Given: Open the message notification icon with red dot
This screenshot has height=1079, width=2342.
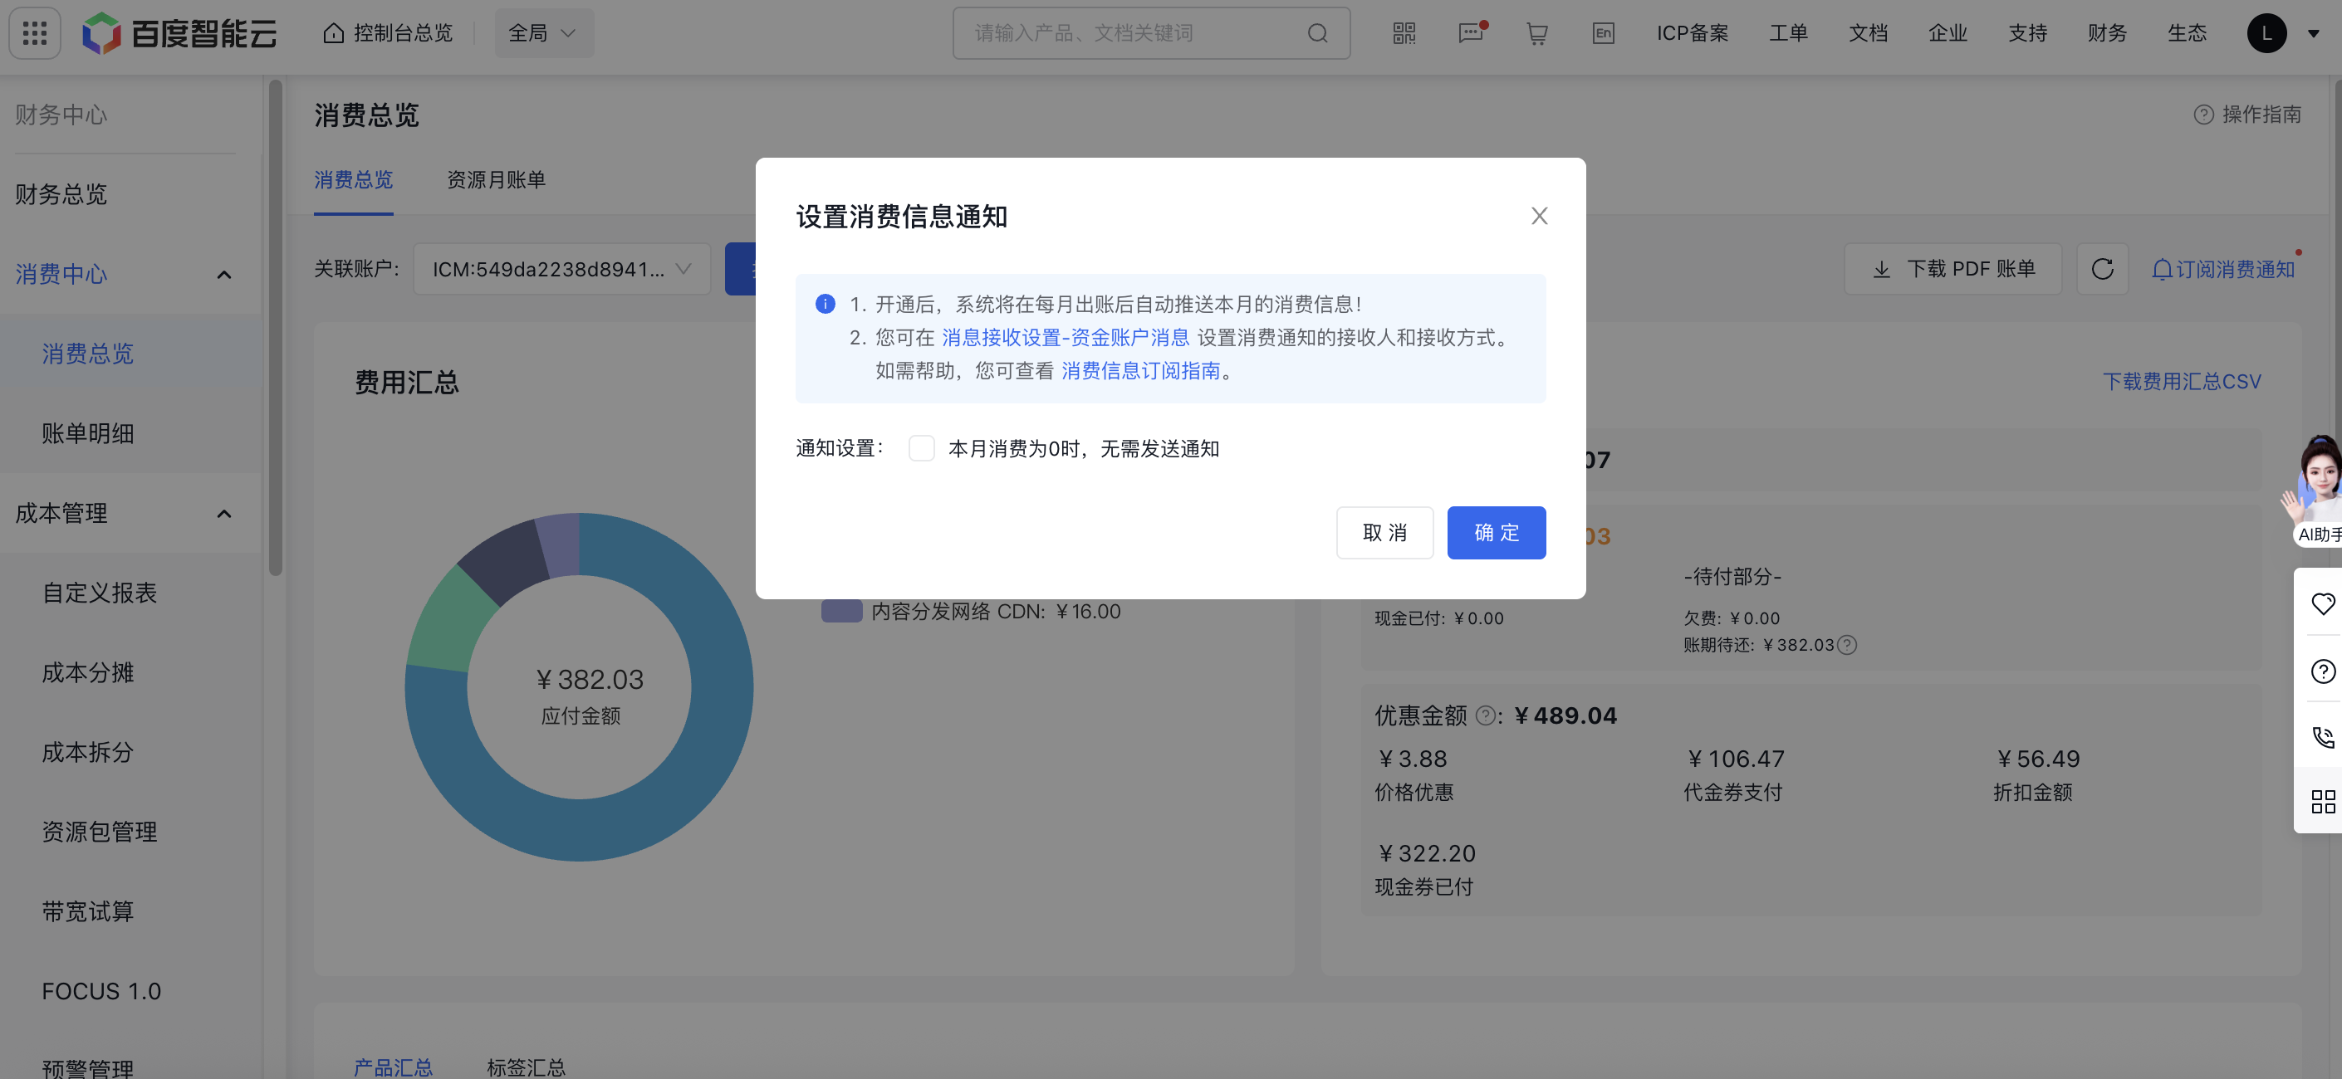Looking at the screenshot, I should pos(1470,32).
